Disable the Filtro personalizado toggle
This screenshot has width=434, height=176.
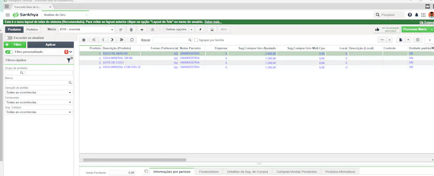9,52
